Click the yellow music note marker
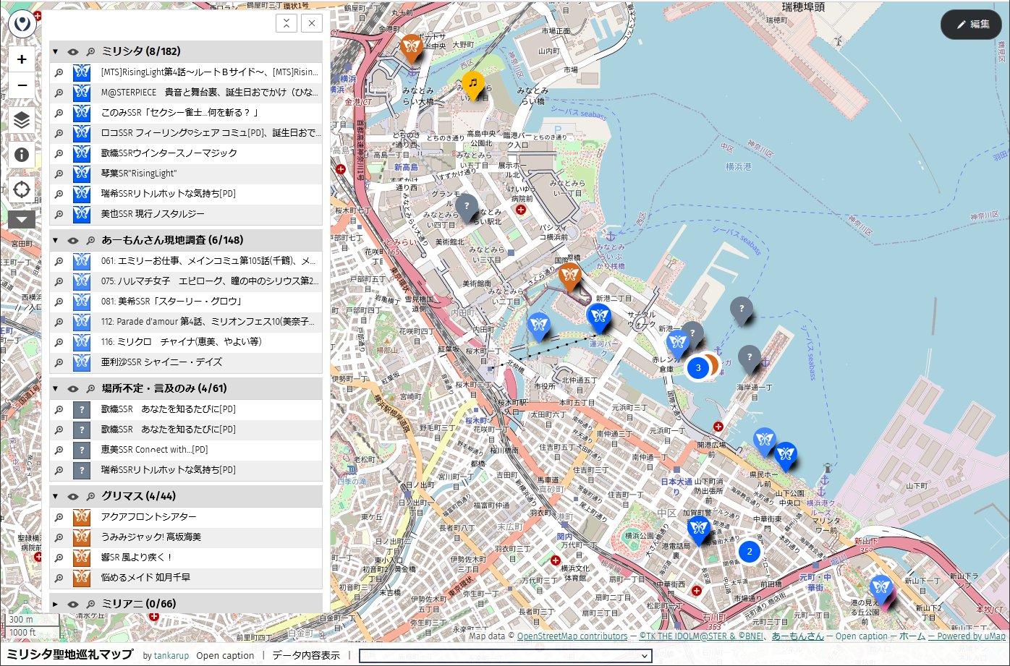Viewport: 1010px width, 666px height. [472, 85]
